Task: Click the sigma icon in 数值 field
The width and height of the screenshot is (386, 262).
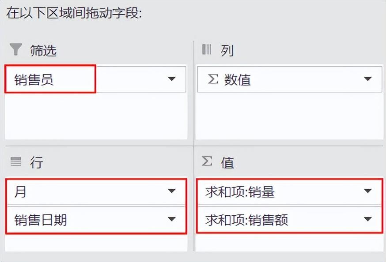Action: pyautogui.click(x=213, y=79)
